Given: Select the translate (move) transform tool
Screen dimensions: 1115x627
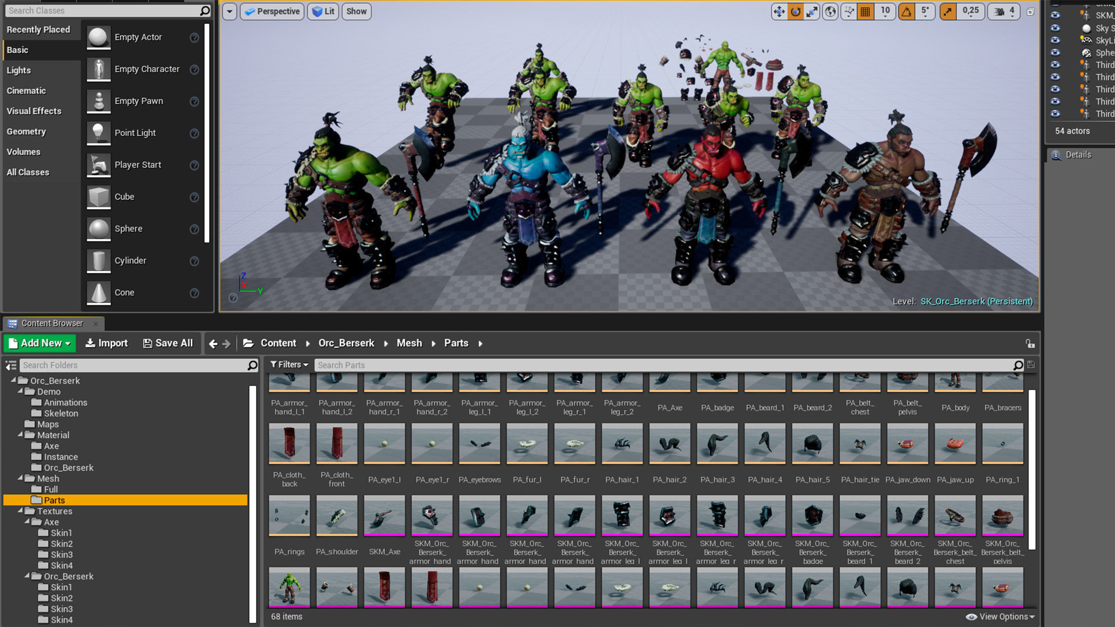Looking at the screenshot, I should (x=779, y=12).
